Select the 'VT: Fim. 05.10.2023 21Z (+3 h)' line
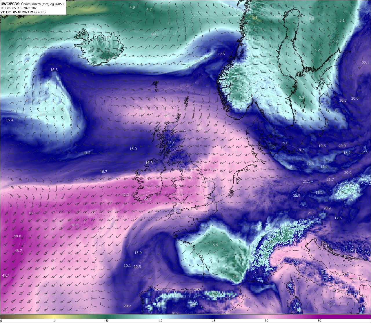 point(23,12)
